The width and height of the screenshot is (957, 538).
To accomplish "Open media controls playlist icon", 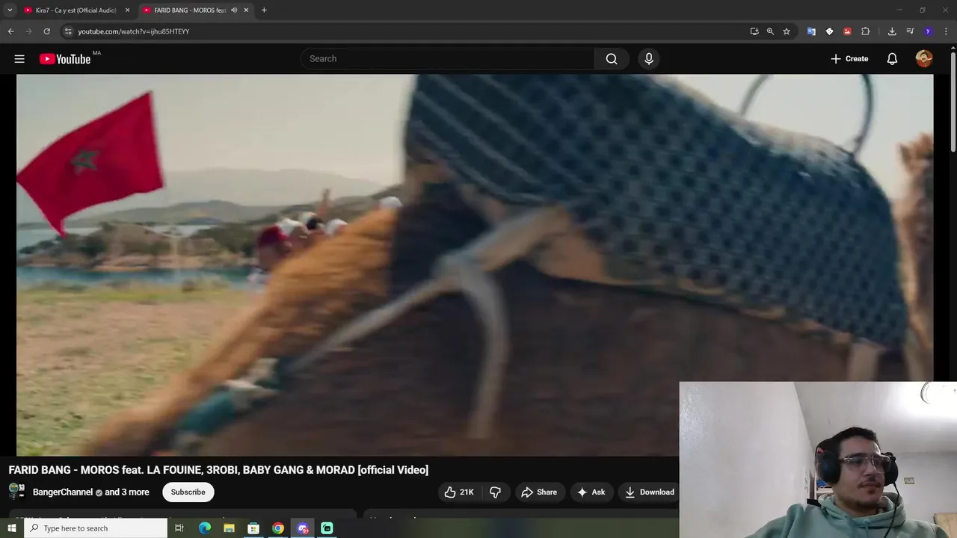I will click(910, 31).
